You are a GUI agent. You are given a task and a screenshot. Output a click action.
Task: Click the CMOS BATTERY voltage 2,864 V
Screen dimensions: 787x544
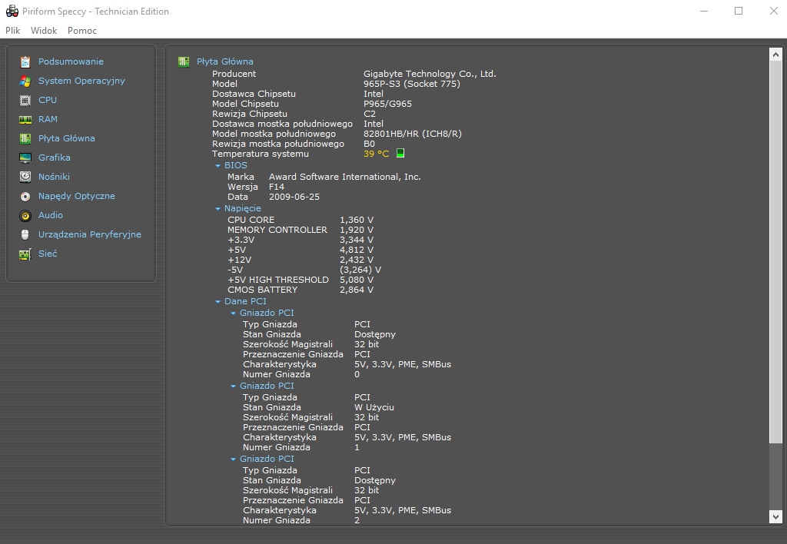[357, 290]
